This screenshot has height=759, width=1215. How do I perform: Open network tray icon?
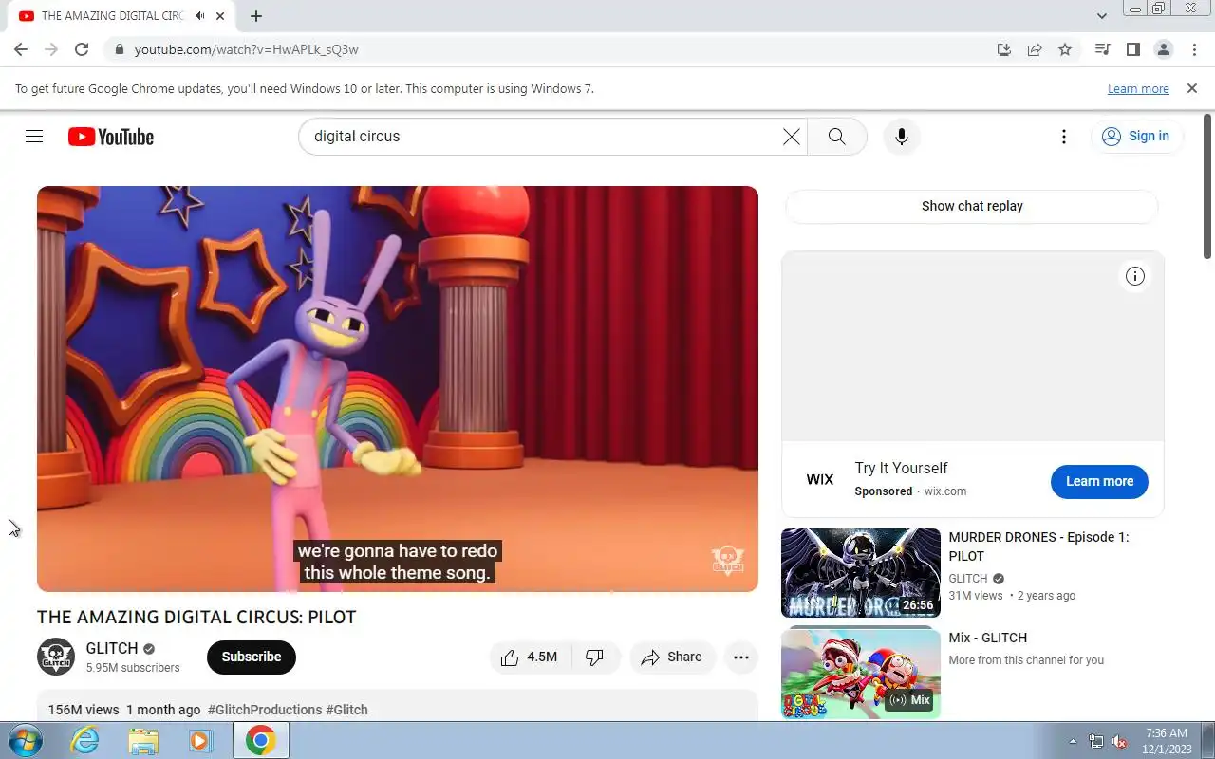pos(1096,741)
